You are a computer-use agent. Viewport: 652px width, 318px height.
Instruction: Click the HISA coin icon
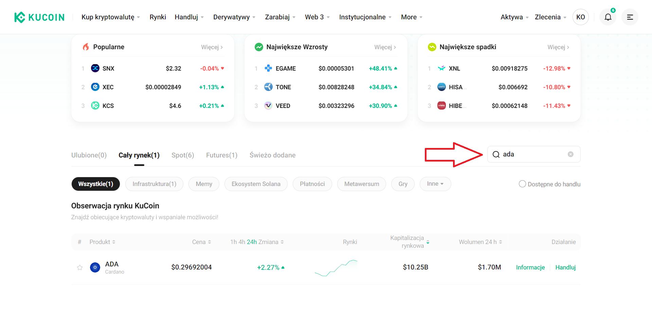click(441, 87)
